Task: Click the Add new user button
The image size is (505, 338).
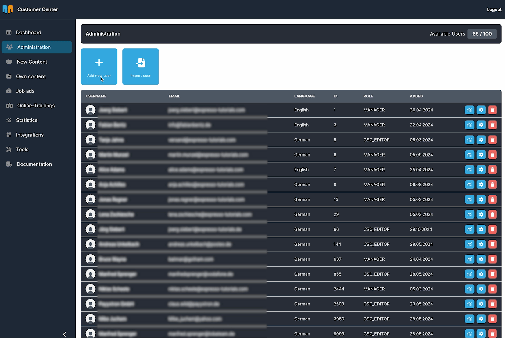Action: (99, 67)
